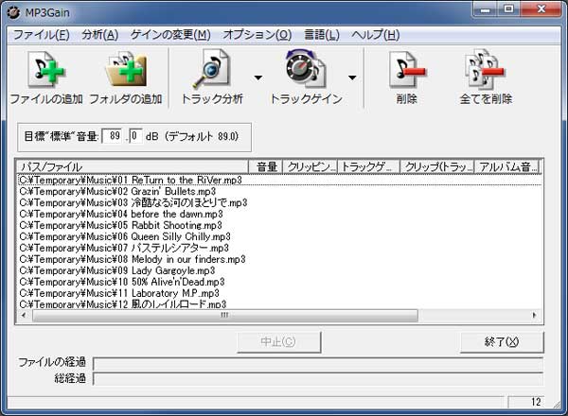This screenshot has height=416, width=568.
Task: Click the 終了(X) exit button
Action: (x=502, y=341)
